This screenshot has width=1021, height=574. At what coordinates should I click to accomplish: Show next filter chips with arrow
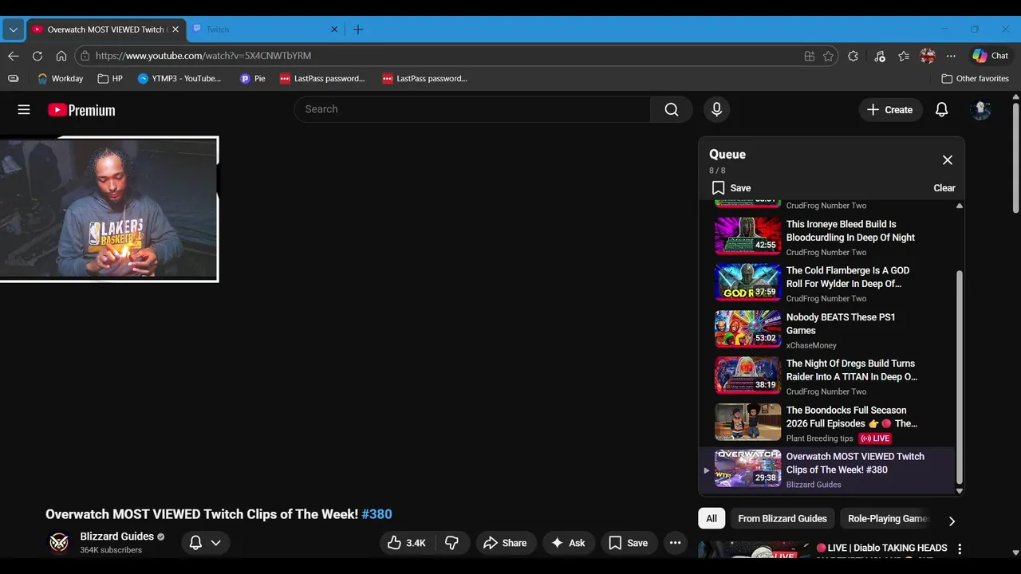pyautogui.click(x=952, y=521)
